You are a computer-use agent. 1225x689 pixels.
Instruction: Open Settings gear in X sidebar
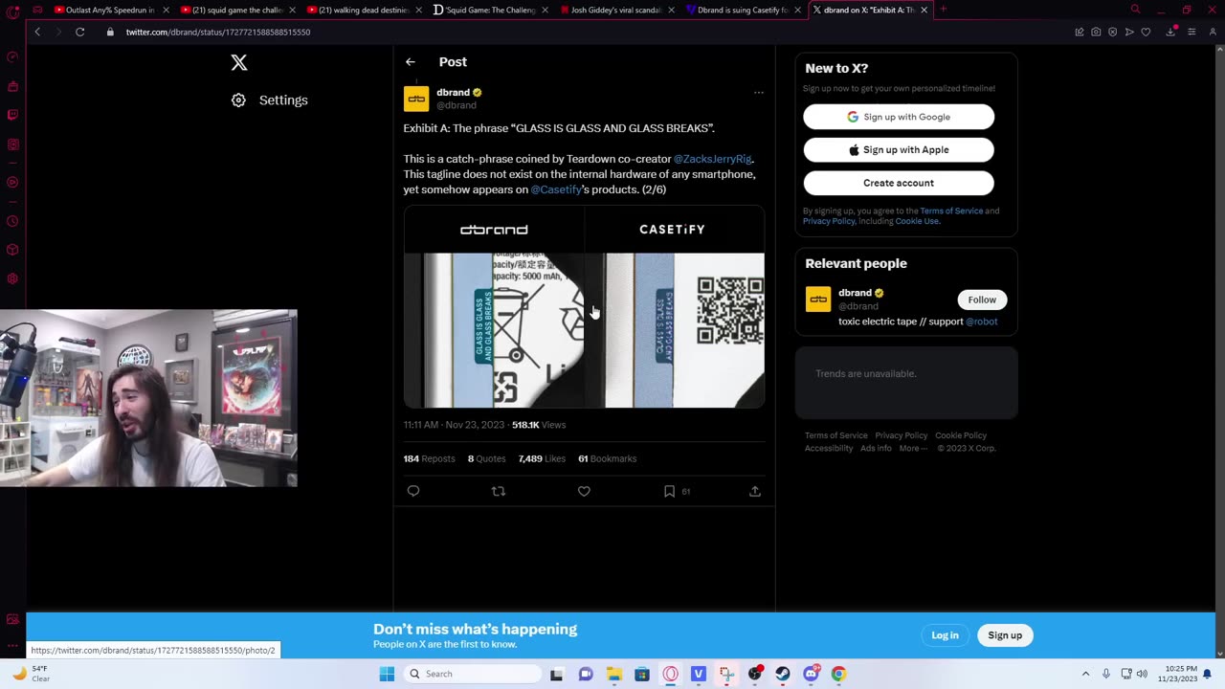pos(238,100)
